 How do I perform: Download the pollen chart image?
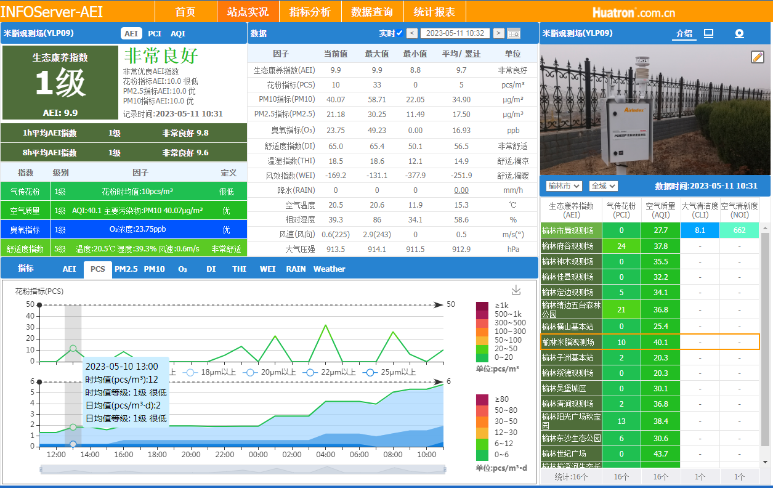516,290
